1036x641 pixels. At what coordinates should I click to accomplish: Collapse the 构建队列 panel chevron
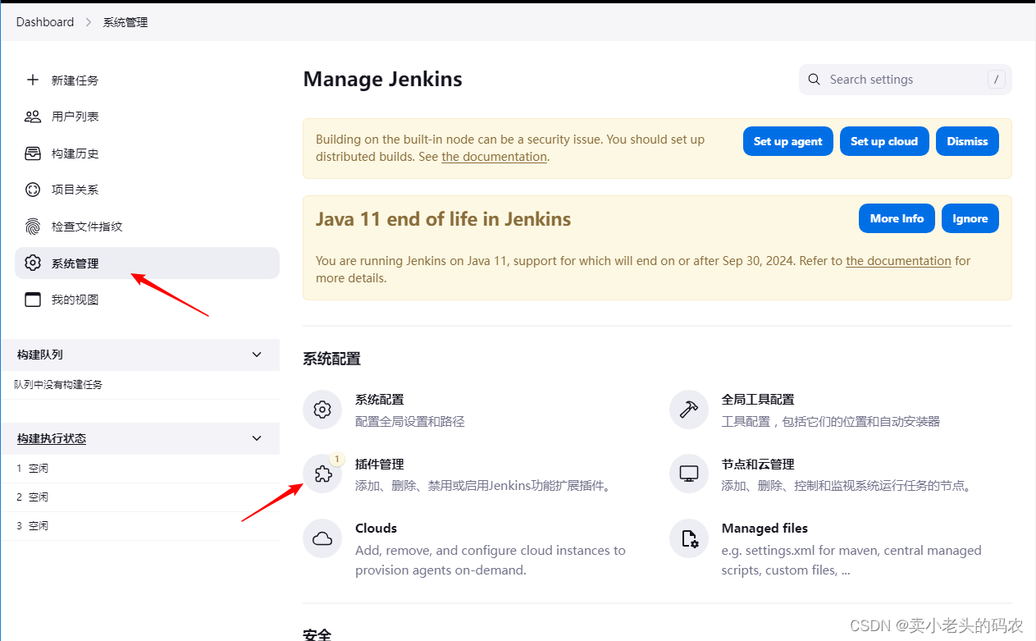(257, 355)
